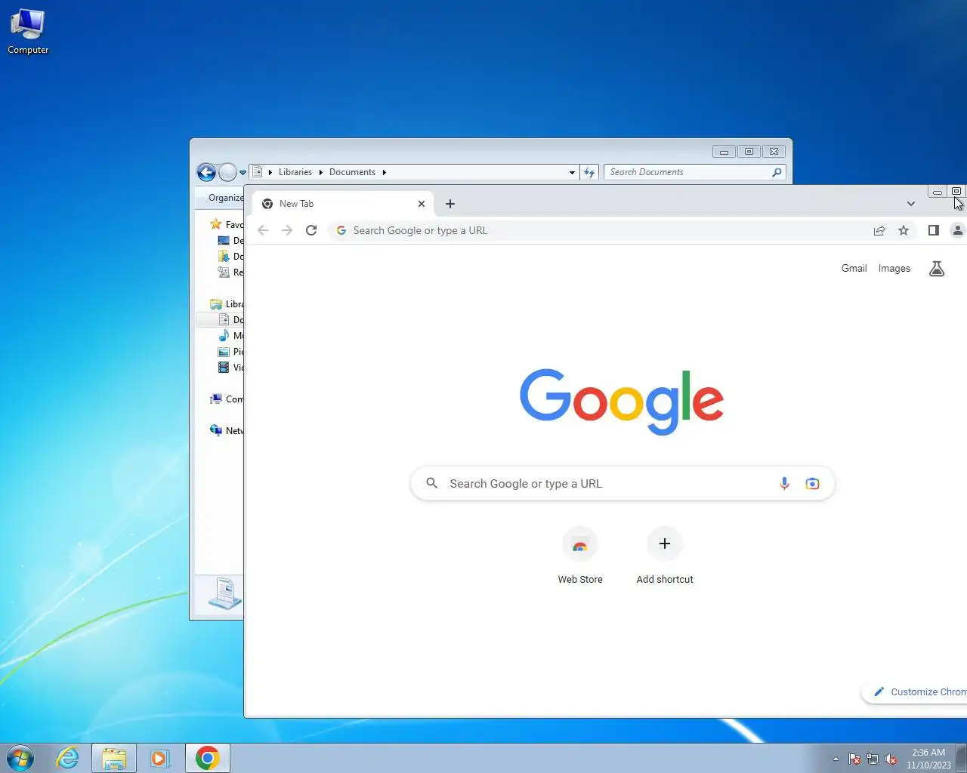Go back in Chrome's navigation
The height and width of the screenshot is (773, 967).
point(263,230)
